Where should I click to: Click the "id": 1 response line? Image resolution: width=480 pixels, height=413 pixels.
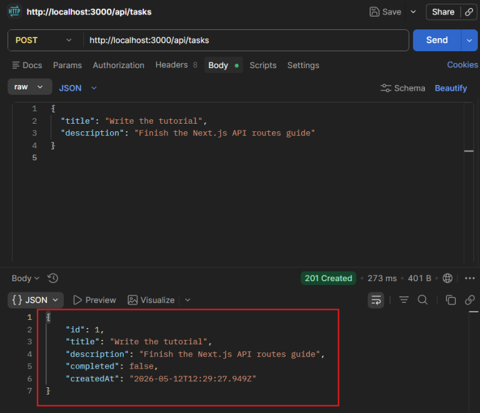[x=85, y=329]
